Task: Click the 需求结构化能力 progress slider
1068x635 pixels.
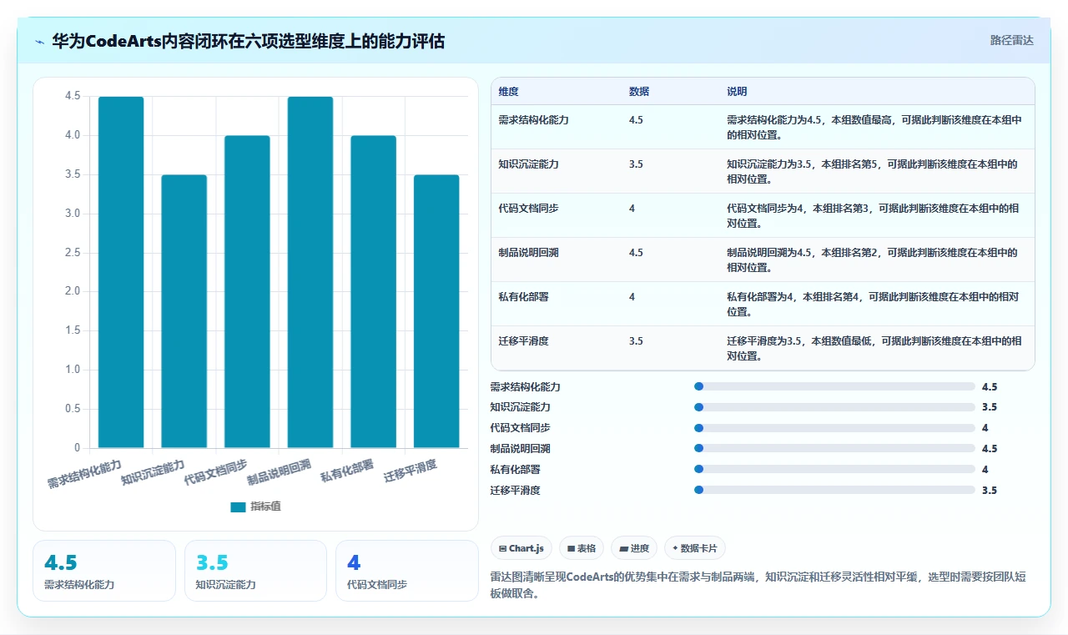Action: [x=834, y=386]
